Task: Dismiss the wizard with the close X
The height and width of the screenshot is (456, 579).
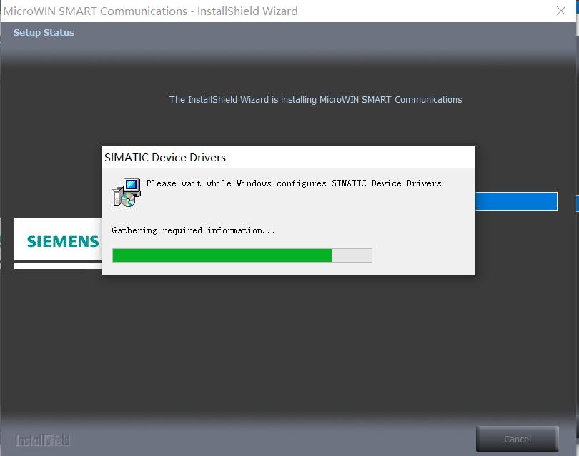Action: (561, 11)
